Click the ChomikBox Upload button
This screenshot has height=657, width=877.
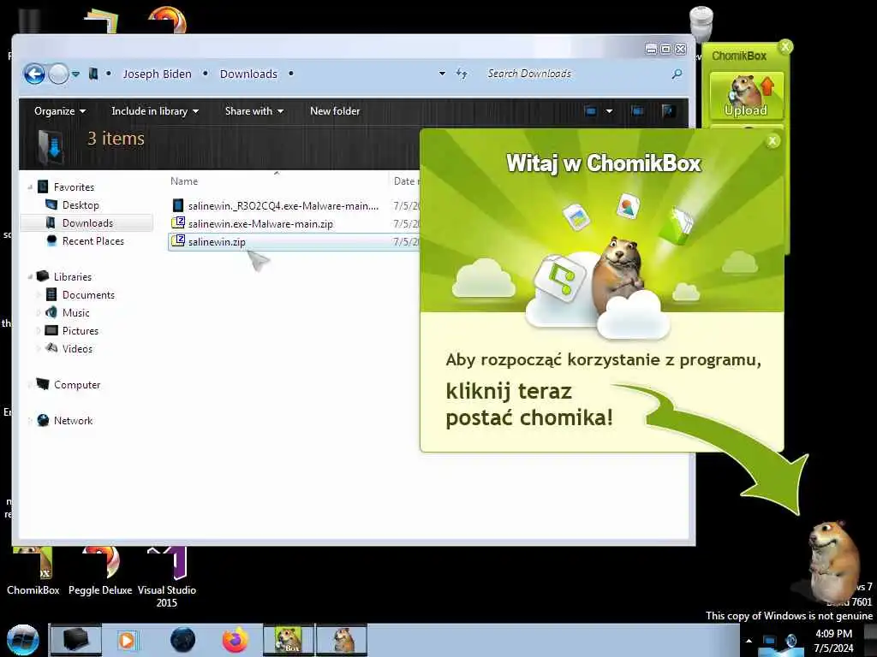746,96
